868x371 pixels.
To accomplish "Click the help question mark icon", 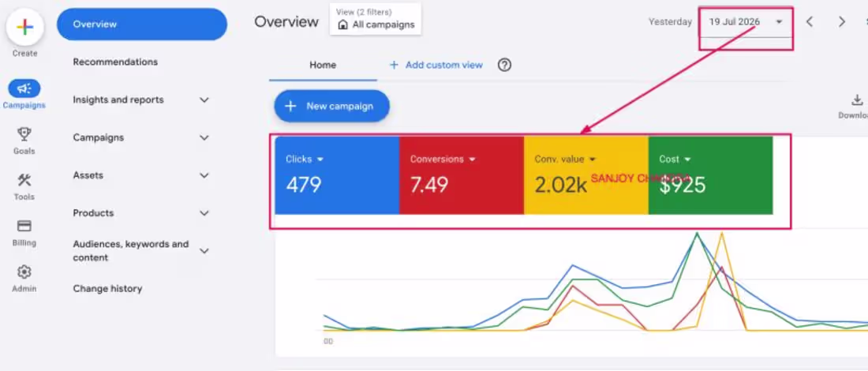I will pyautogui.click(x=504, y=65).
